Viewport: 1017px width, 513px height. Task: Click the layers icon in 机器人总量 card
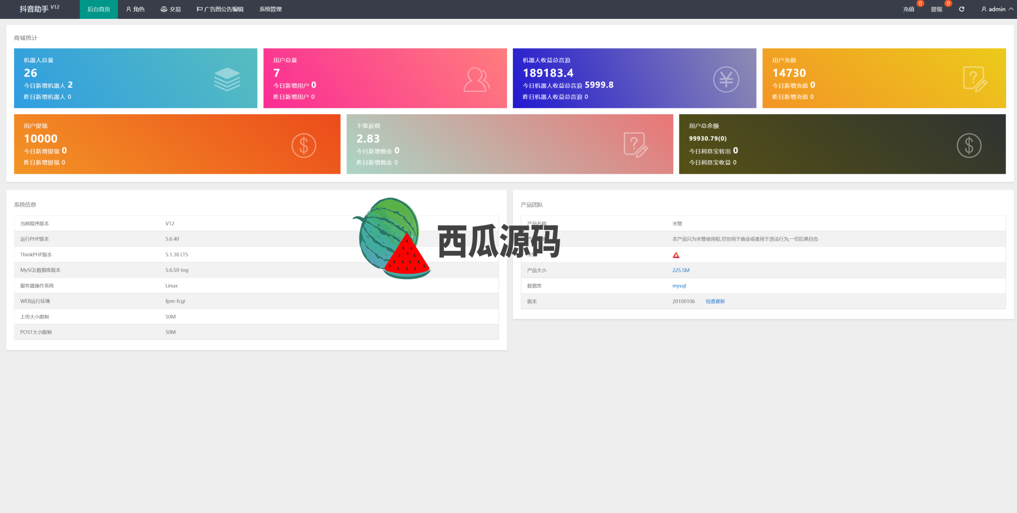pos(227,79)
